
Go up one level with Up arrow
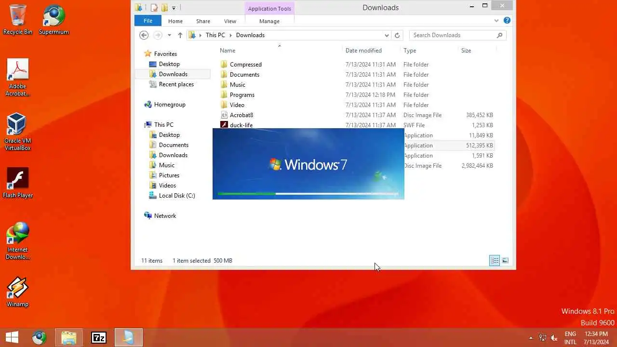pos(180,35)
